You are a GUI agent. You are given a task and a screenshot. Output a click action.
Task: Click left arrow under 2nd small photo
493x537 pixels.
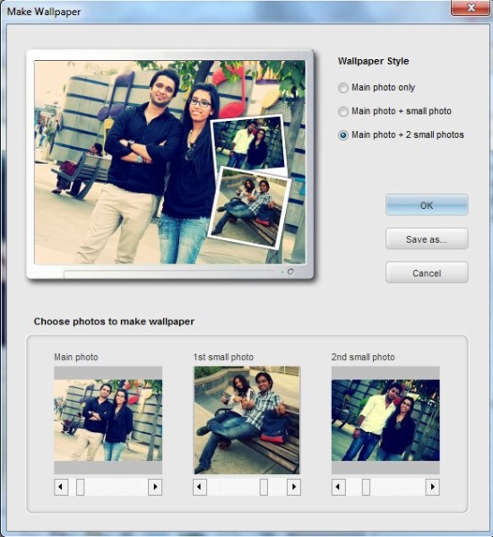click(x=339, y=487)
